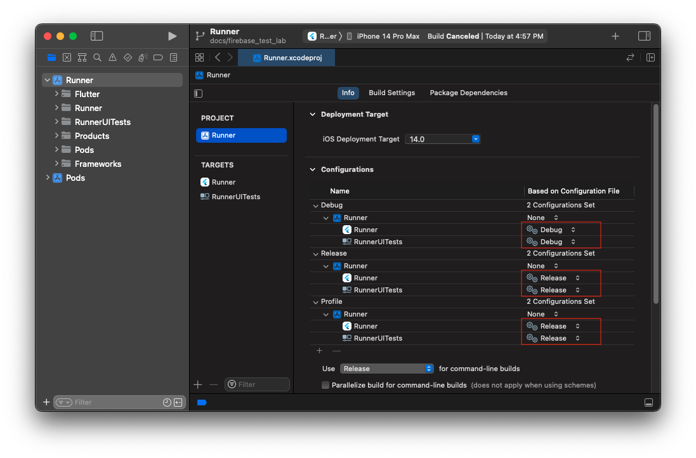Toggle the navigator sidebar button
The height and width of the screenshot is (458, 696).
coord(97,36)
